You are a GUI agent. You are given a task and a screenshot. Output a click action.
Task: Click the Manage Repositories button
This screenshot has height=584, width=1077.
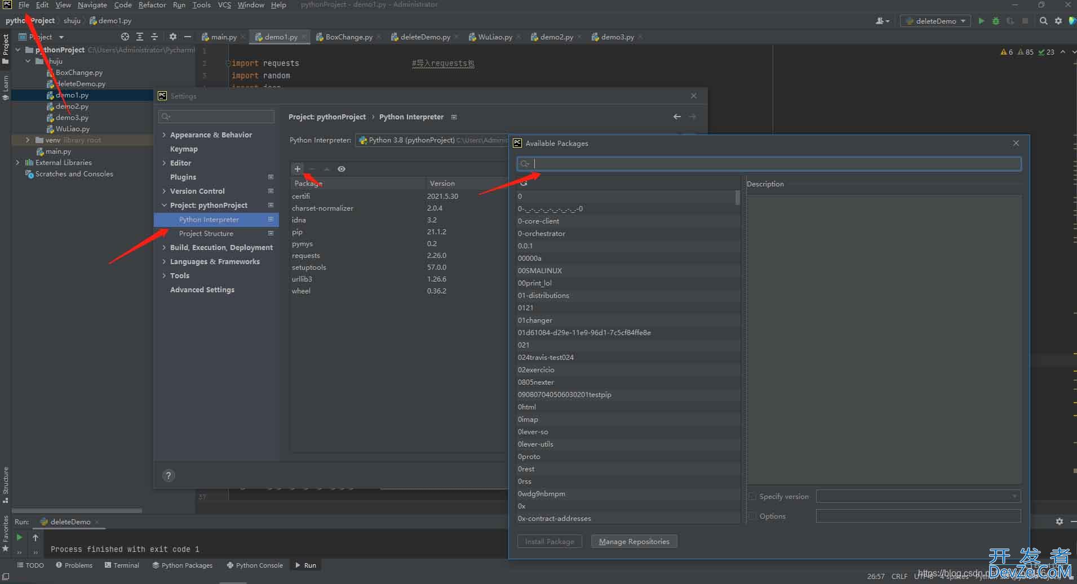pyautogui.click(x=634, y=541)
